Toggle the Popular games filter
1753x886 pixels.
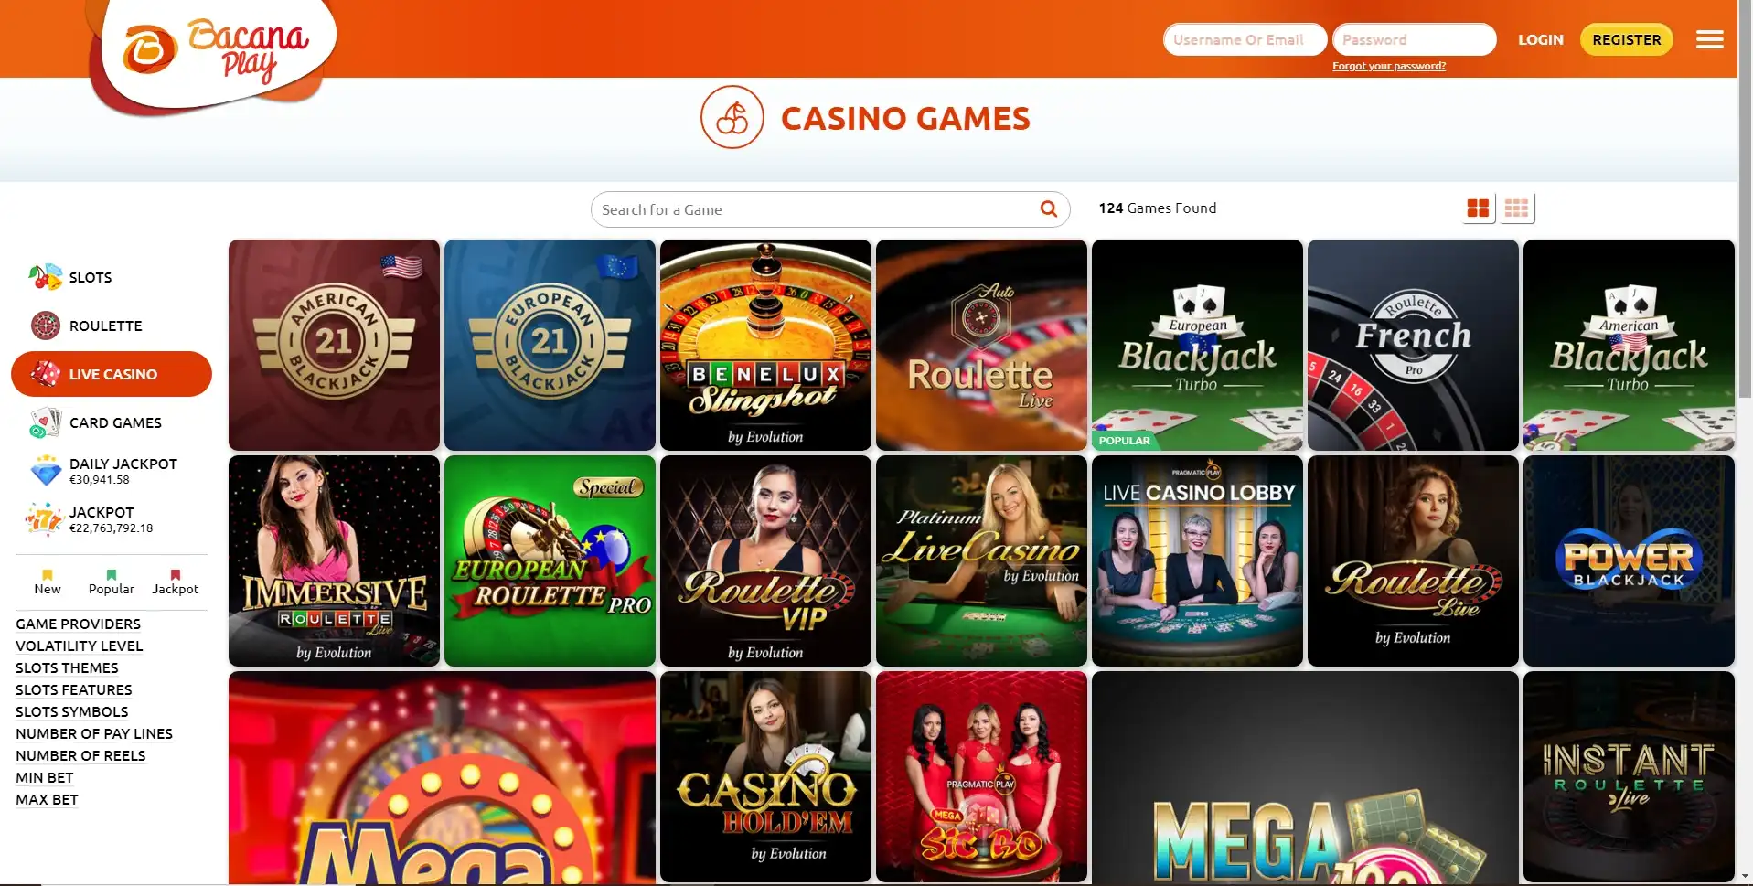click(112, 582)
